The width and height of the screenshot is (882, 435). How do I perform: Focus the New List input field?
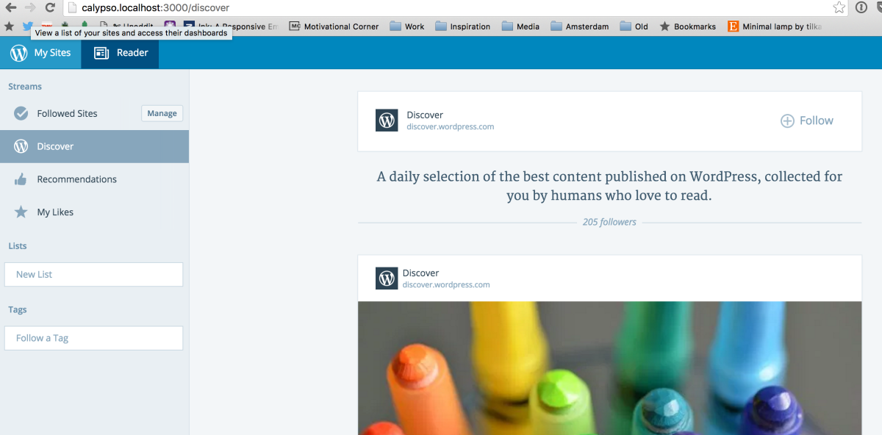pyautogui.click(x=94, y=274)
